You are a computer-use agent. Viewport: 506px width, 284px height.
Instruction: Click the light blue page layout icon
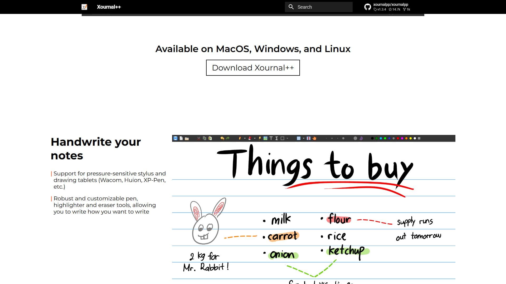[x=299, y=138]
